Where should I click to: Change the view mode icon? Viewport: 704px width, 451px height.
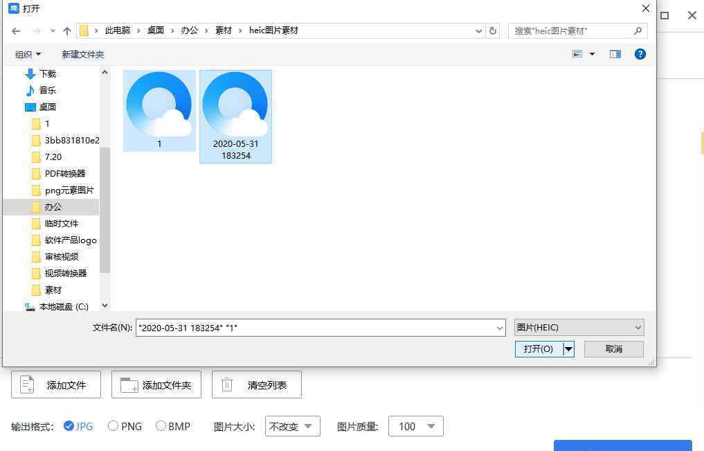point(577,54)
